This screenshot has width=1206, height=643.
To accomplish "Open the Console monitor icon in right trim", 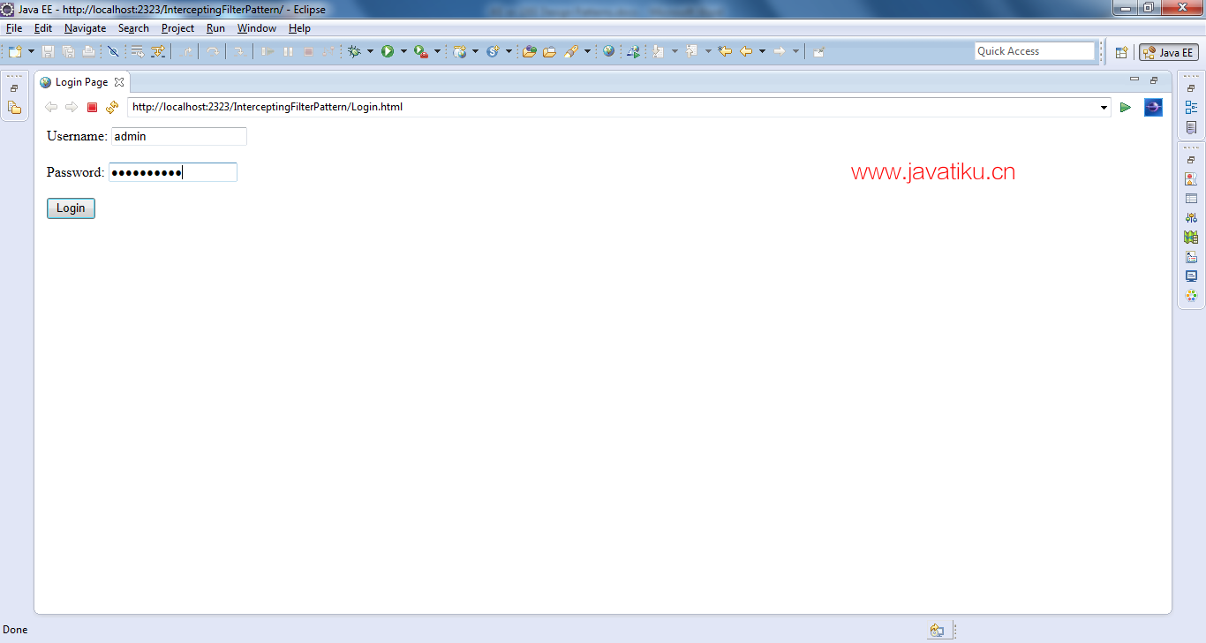I will pyautogui.click(x=1191, y=276).
